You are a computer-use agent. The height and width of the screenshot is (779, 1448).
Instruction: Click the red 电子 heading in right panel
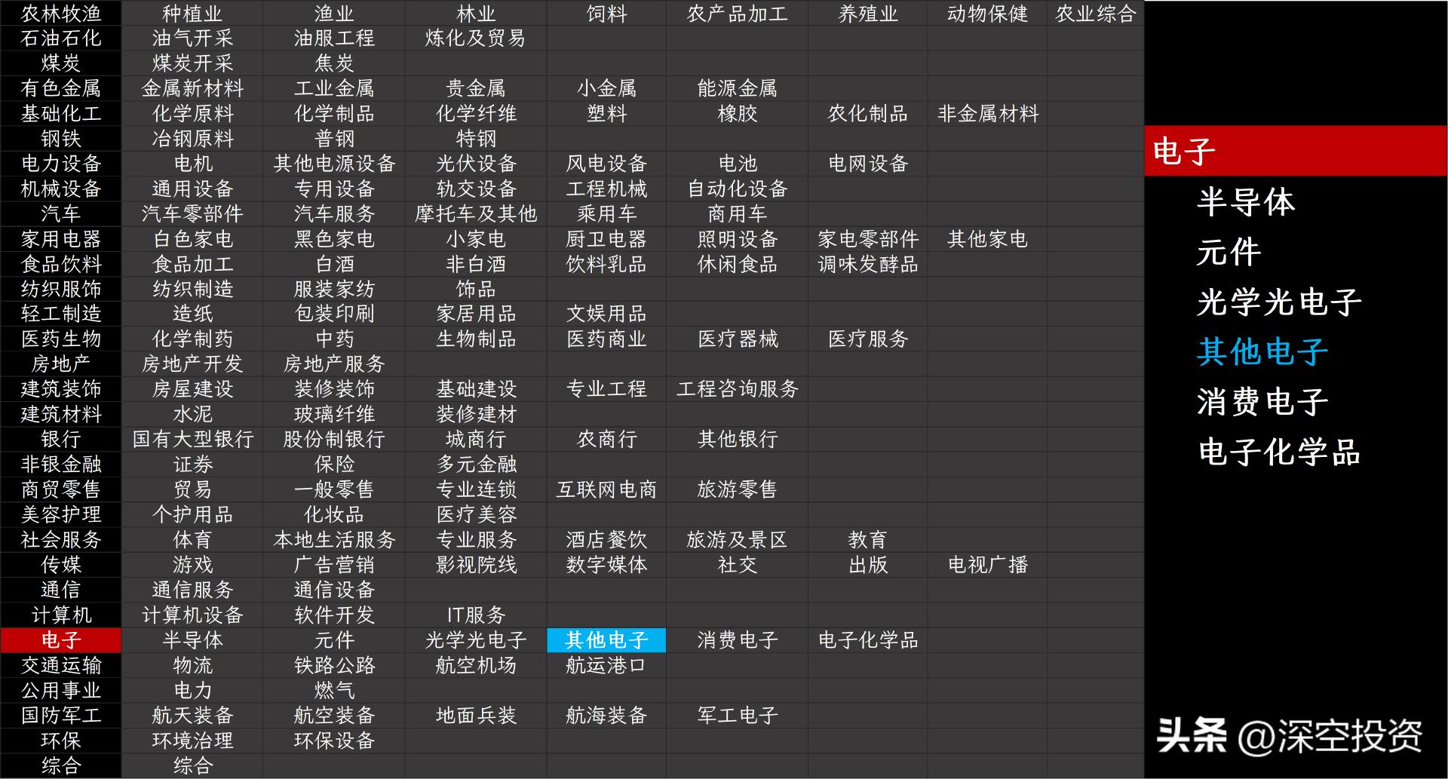pyautogui.click(x=1296, y=151)
